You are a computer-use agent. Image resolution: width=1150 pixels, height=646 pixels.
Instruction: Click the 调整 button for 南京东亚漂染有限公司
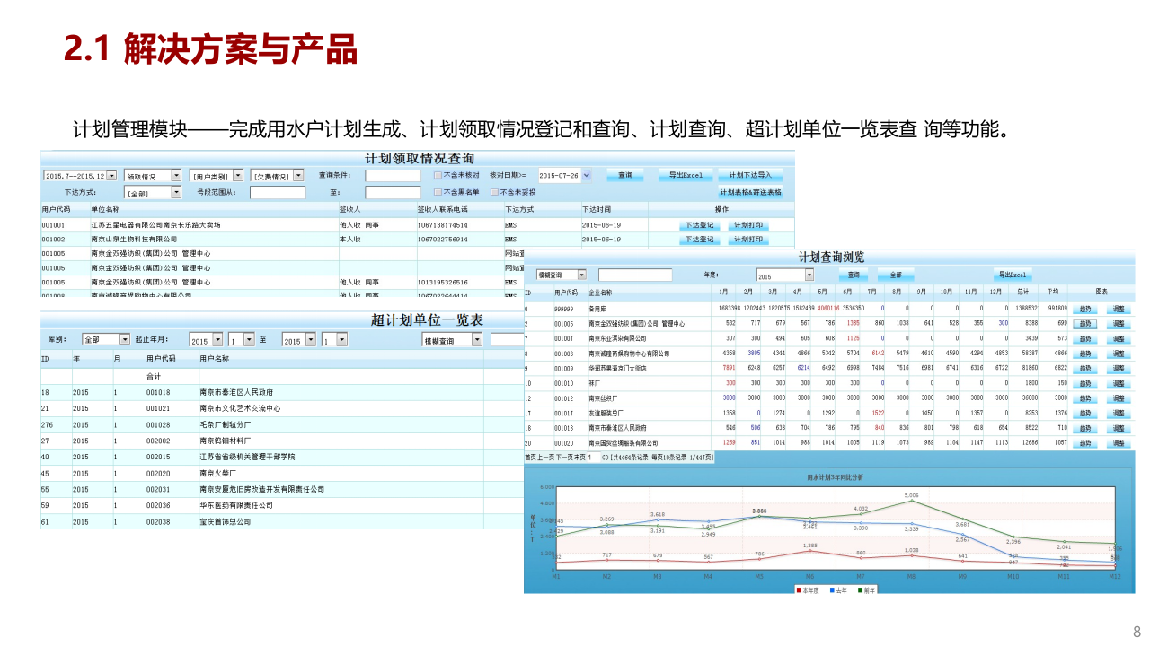coord(1118,339)
